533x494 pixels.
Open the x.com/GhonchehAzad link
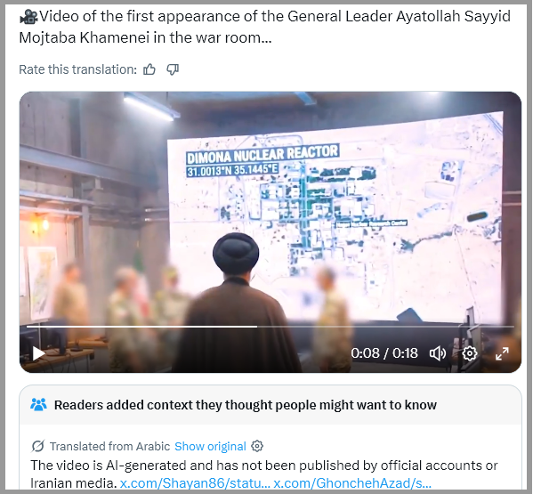pyautogui.click(x=352, y=482)
